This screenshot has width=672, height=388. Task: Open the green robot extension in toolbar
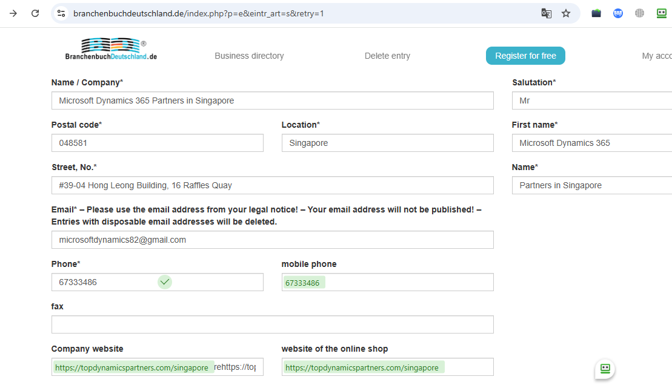[x=662, y=13]
